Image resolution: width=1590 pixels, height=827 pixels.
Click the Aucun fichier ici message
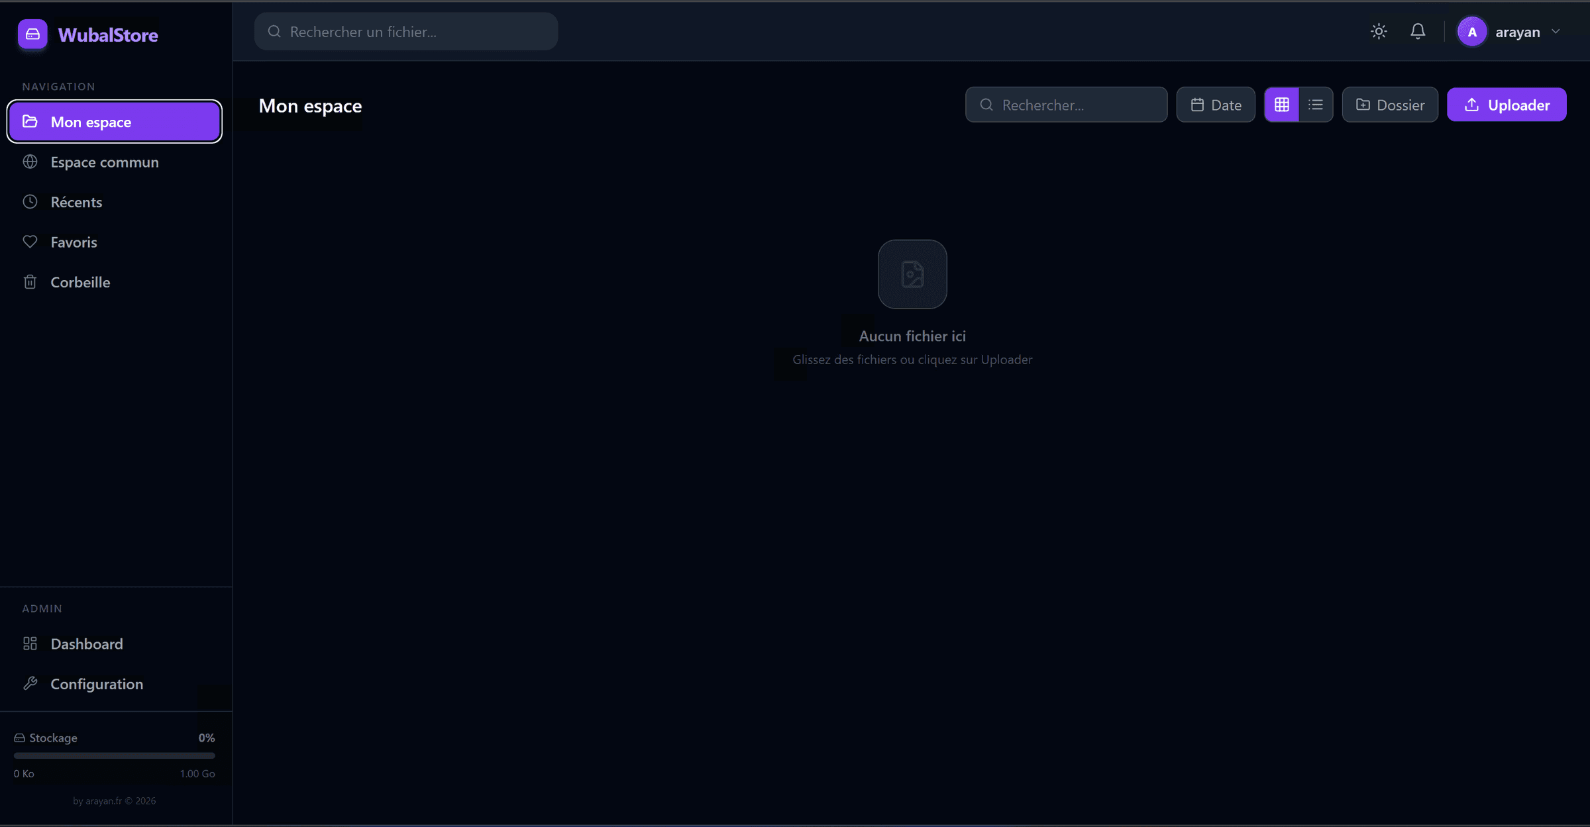point(912,336)
